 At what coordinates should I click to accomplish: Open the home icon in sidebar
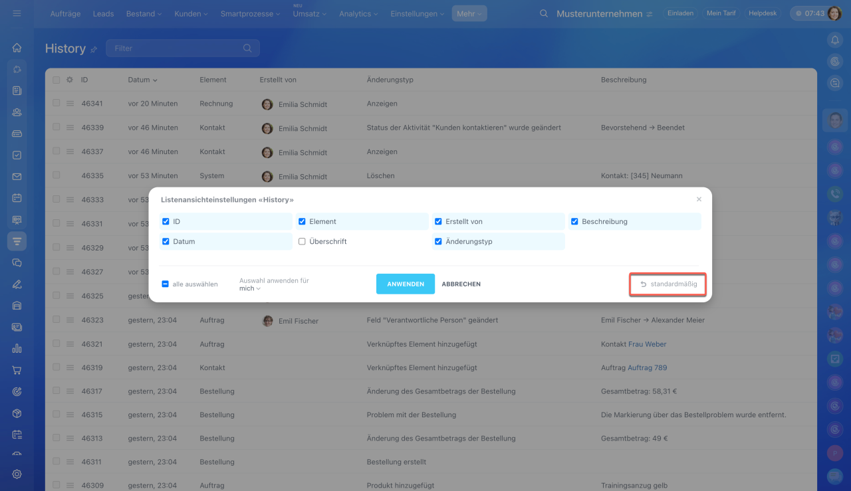point(17,48)
